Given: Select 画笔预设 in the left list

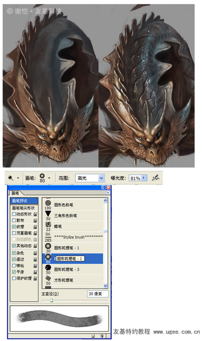Looking at the screenshot, I should coord(24,201).
